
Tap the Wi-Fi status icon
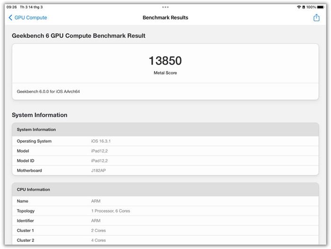click(x=299, y=7)
